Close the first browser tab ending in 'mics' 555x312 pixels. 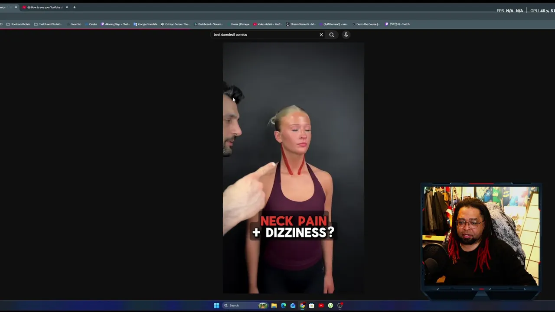[16, 7]
